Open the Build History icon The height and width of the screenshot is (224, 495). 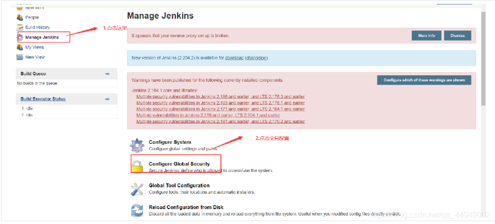[20, 27]
